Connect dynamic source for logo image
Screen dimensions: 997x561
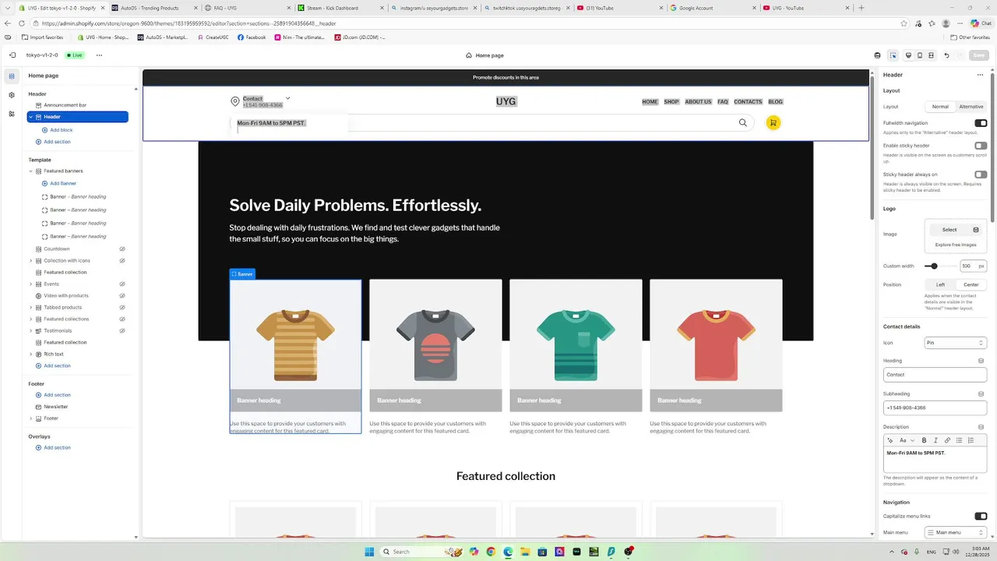click(x=976, y=230)
